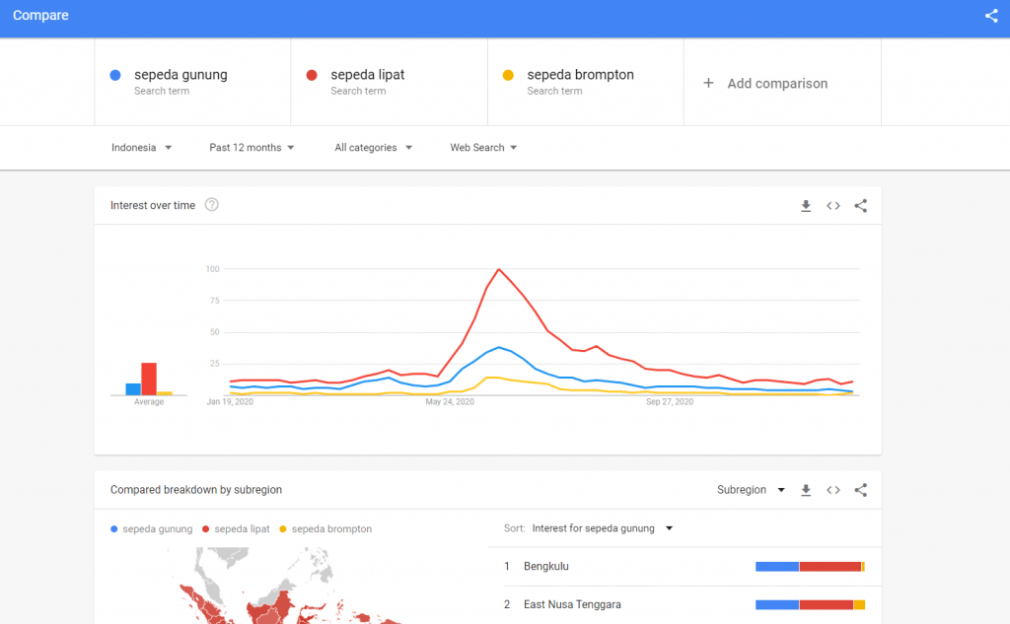Edit the sepeda gunung search term
Image resolution: width=1010 pixels, height=624 pixels.
pyautogui.click(x=180, y=75)
